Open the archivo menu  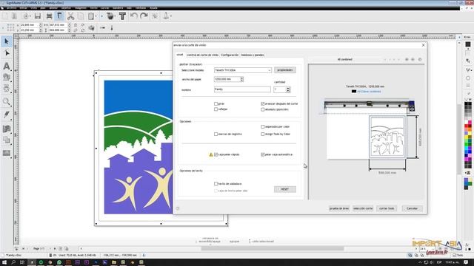point(12,8)
